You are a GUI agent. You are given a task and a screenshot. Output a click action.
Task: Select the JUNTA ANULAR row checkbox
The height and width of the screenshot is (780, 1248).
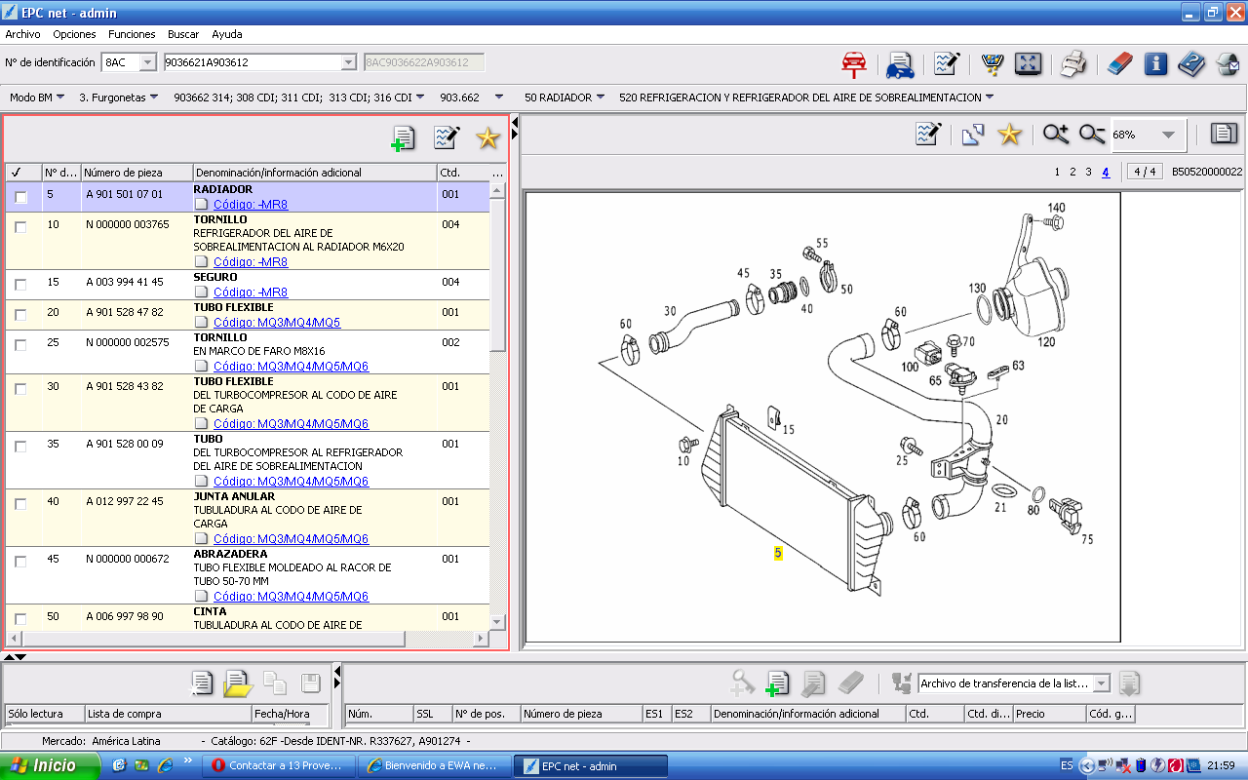coord(20,504)
